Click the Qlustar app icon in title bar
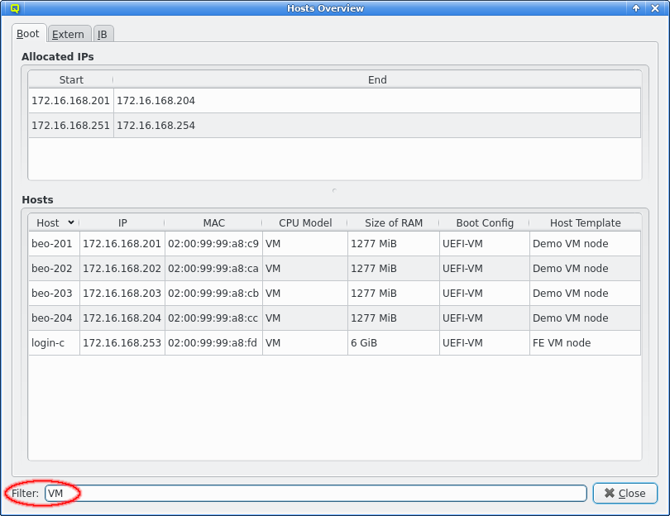This screenshot has height=516, width=670. coord(14,8)
